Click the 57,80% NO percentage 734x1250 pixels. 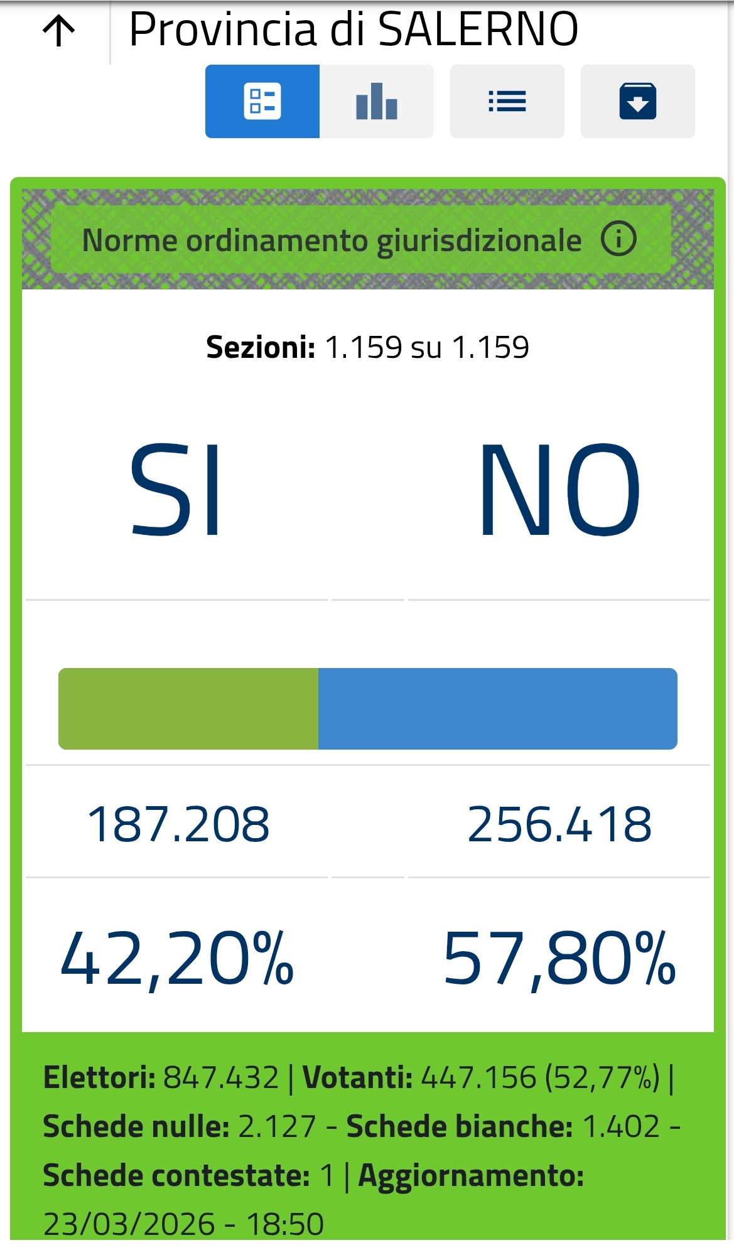[x=559, y=959]
